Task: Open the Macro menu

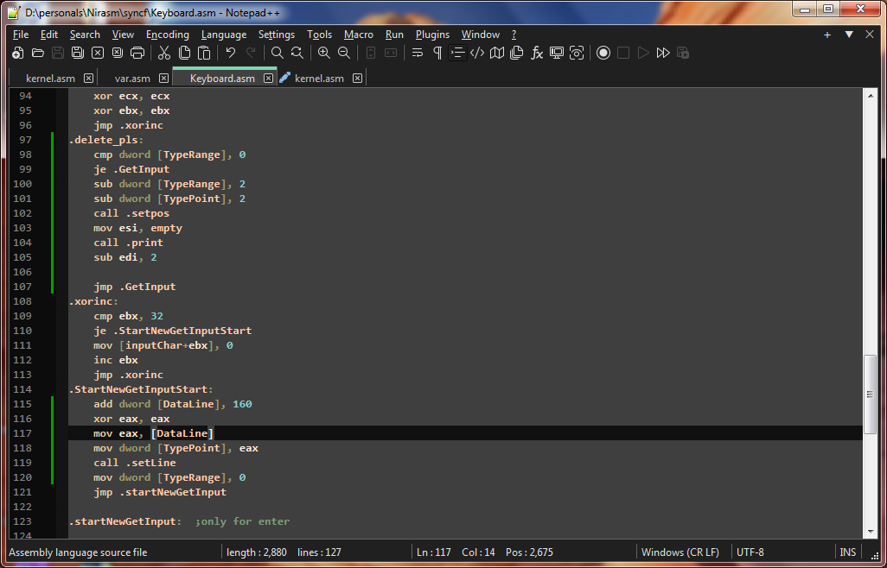Action: coord(359,35)
